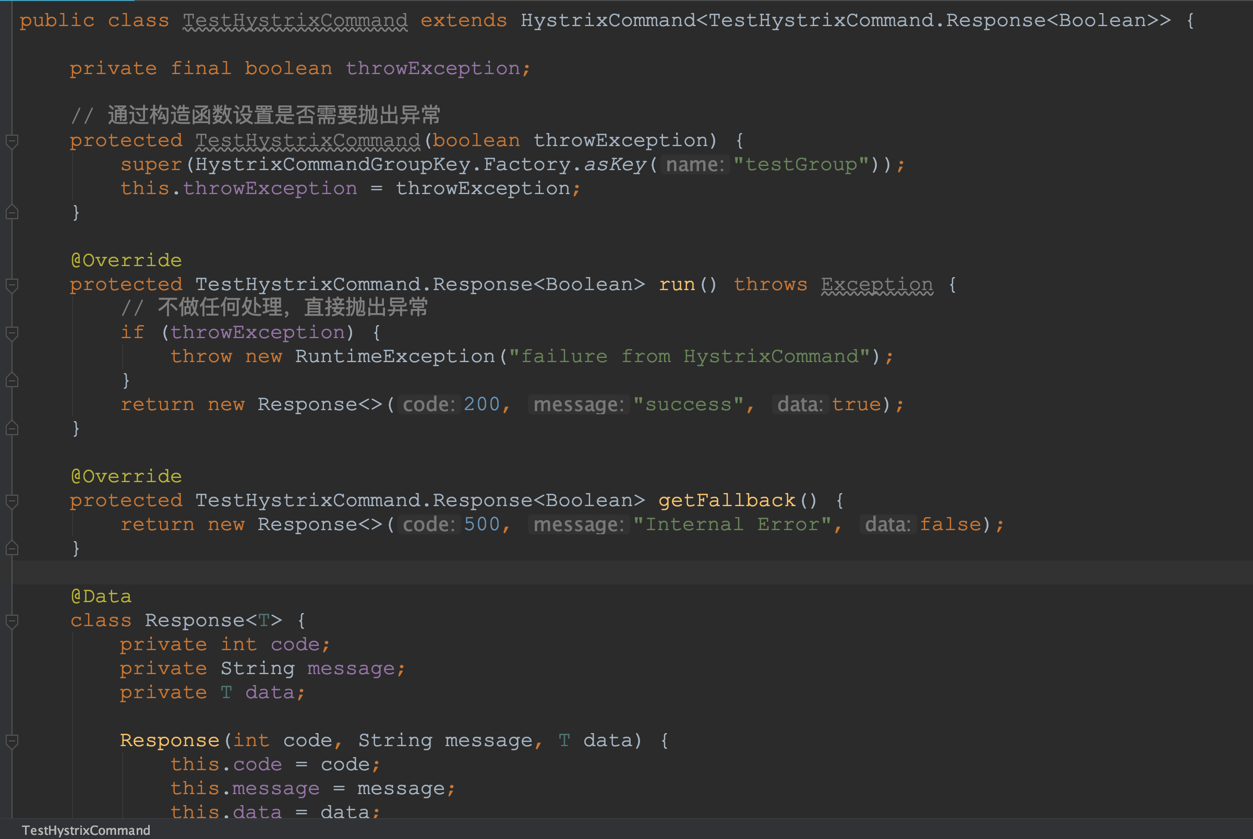This screenshot has width=1253, height=839.
Task: Click the underlined 'Exception' in the throws clause
Action: (x=877, y=285)
